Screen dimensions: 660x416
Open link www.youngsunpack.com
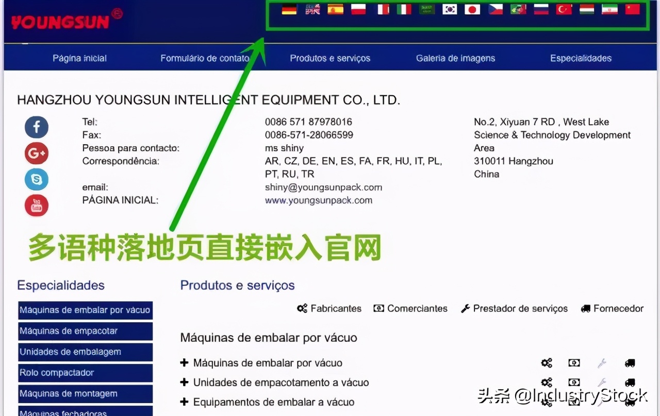(x=318, y=200)
